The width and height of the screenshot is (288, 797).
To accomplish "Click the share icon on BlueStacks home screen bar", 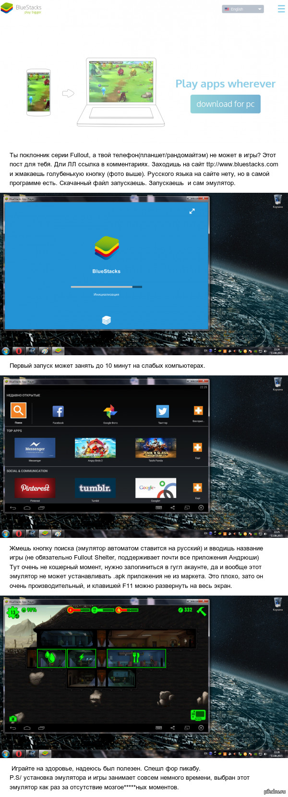I will pos(172,508).
